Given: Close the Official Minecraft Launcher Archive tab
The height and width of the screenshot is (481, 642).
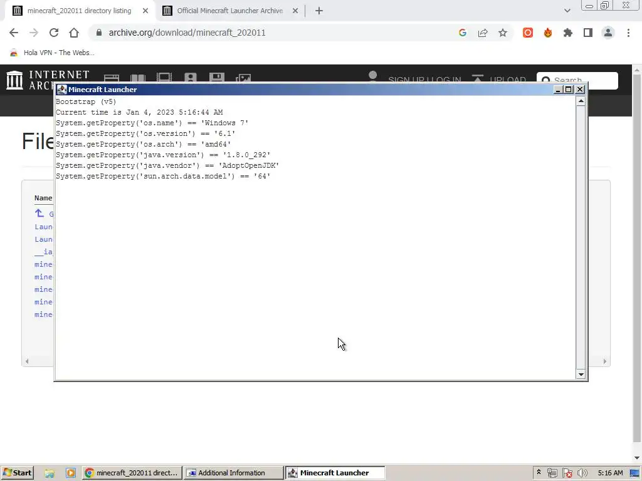Looking at the screenshot, I should (x=295, y=11).
